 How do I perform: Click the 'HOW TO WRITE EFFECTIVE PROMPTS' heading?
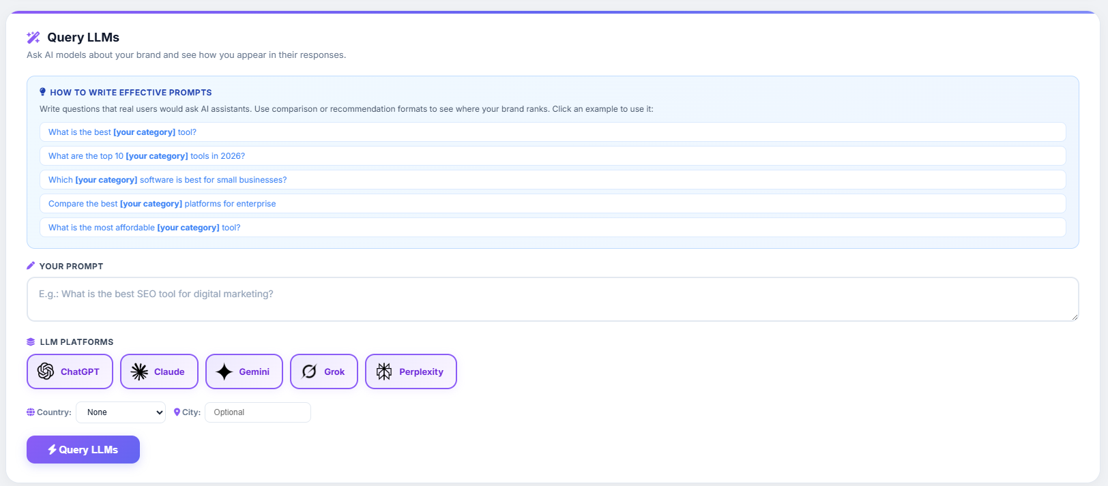point(131,93)
